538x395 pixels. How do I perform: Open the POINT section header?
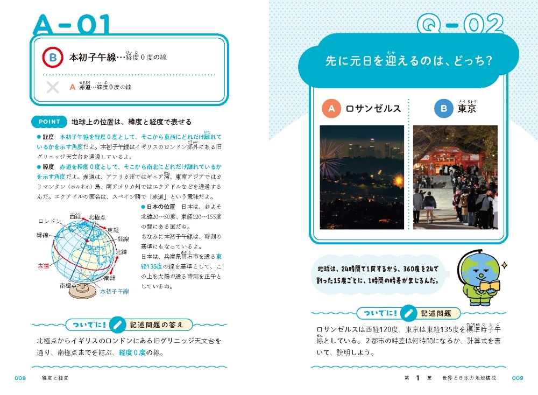(49, 122)
